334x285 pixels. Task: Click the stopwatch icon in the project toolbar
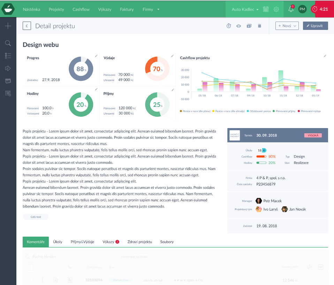229,26
